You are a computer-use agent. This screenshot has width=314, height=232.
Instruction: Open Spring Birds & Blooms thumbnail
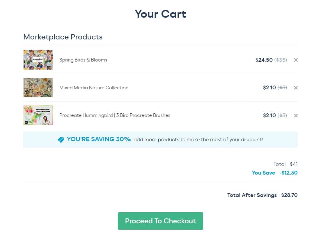tap(38, 60)
